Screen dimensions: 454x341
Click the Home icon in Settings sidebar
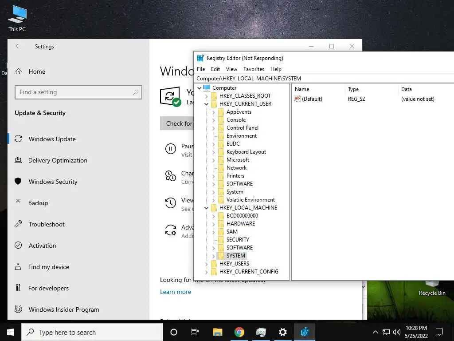coord(19,71)
